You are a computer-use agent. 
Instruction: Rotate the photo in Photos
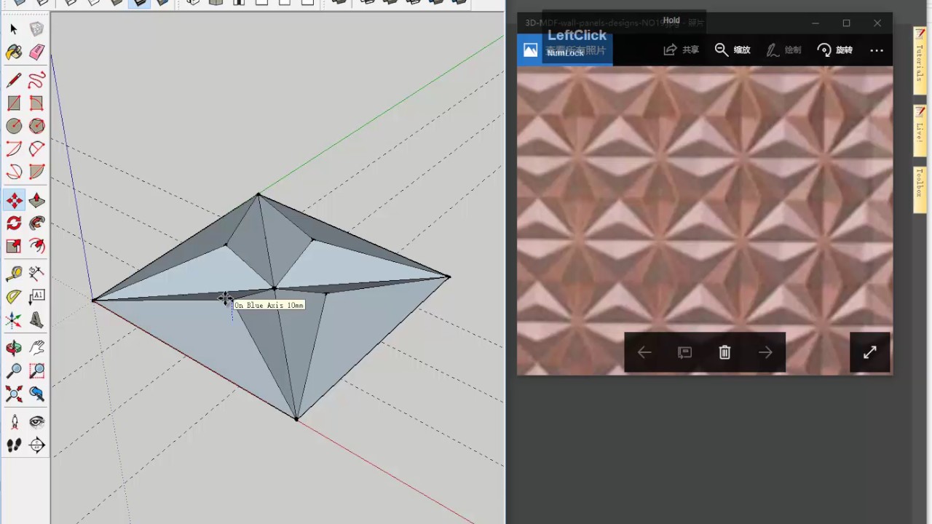click(835, 49)
